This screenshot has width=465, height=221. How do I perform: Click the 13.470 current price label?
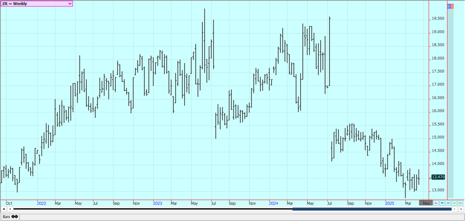(x=438, y=177)
